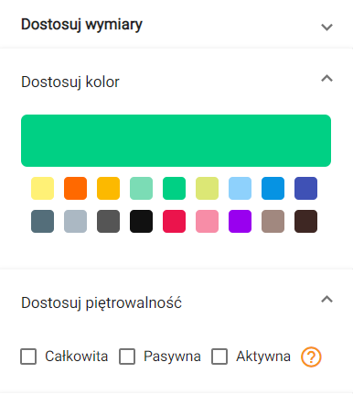Pick the black color swatch
The image size is (353, 395).
click(x=141, y=221)
